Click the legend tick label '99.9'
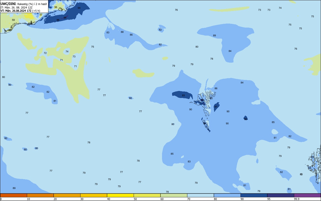The image size is (321, 201). tap(297, 199)
